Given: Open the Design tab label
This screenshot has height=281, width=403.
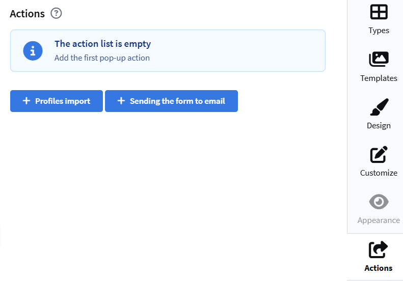Looking at the screenshot, I should click(379, 126).
